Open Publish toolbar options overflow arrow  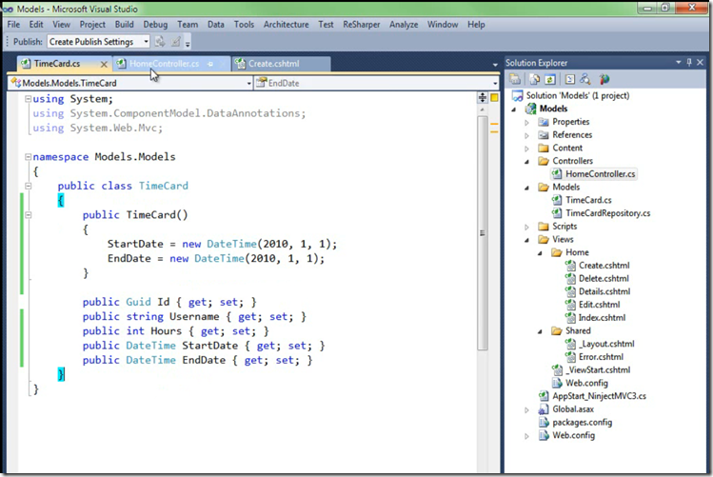[188, 44]
